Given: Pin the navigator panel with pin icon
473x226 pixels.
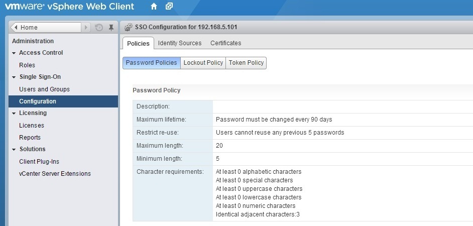Looking at the screenshot, I should (111, 28).
